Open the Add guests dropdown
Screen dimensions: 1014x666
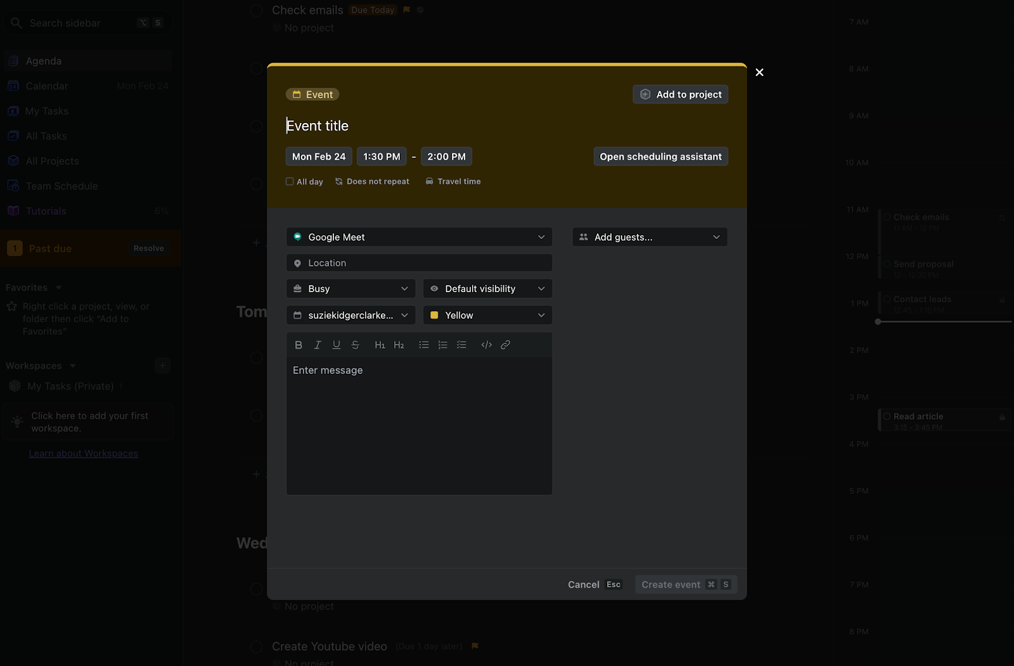(650, 237)
